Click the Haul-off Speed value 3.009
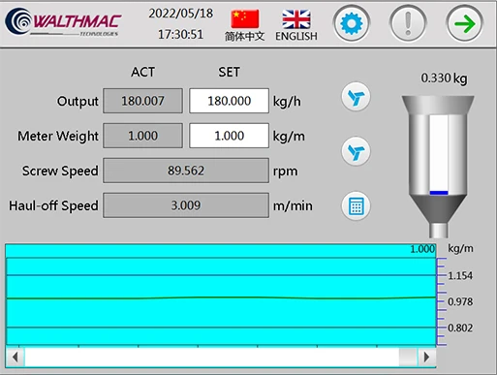The height and width of the screenshot is (375, 497). pos(186,205)
